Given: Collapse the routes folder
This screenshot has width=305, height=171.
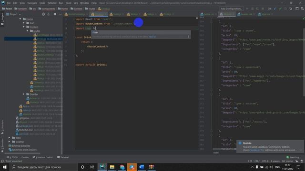Looking at the screenshot, I should [28, 31].
